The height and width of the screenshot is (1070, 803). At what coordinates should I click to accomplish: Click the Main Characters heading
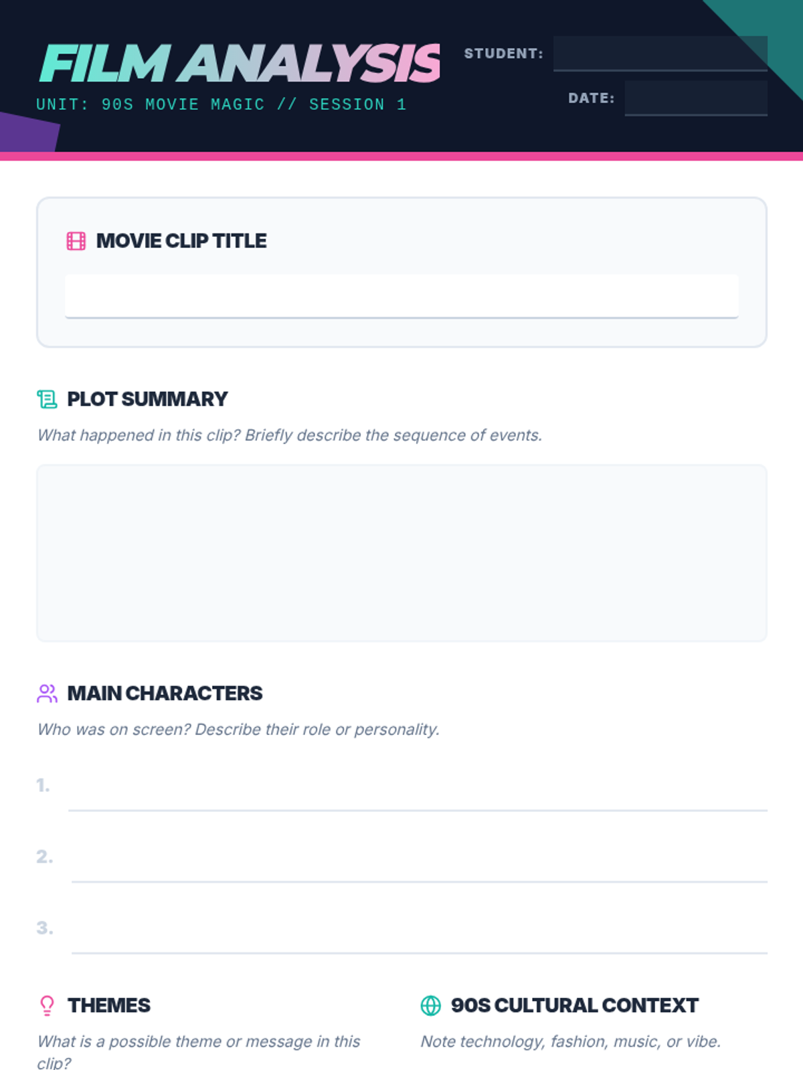pyautogui.click(x=165, y=693)
